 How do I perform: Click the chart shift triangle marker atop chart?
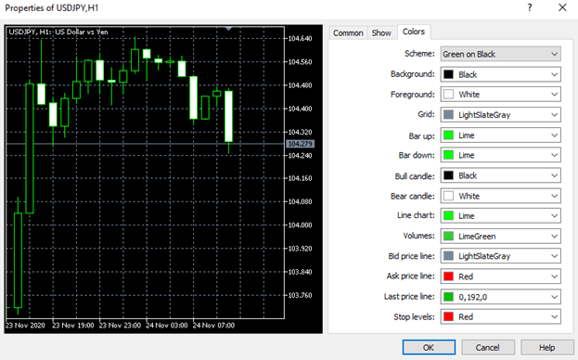tap(228, 29)
